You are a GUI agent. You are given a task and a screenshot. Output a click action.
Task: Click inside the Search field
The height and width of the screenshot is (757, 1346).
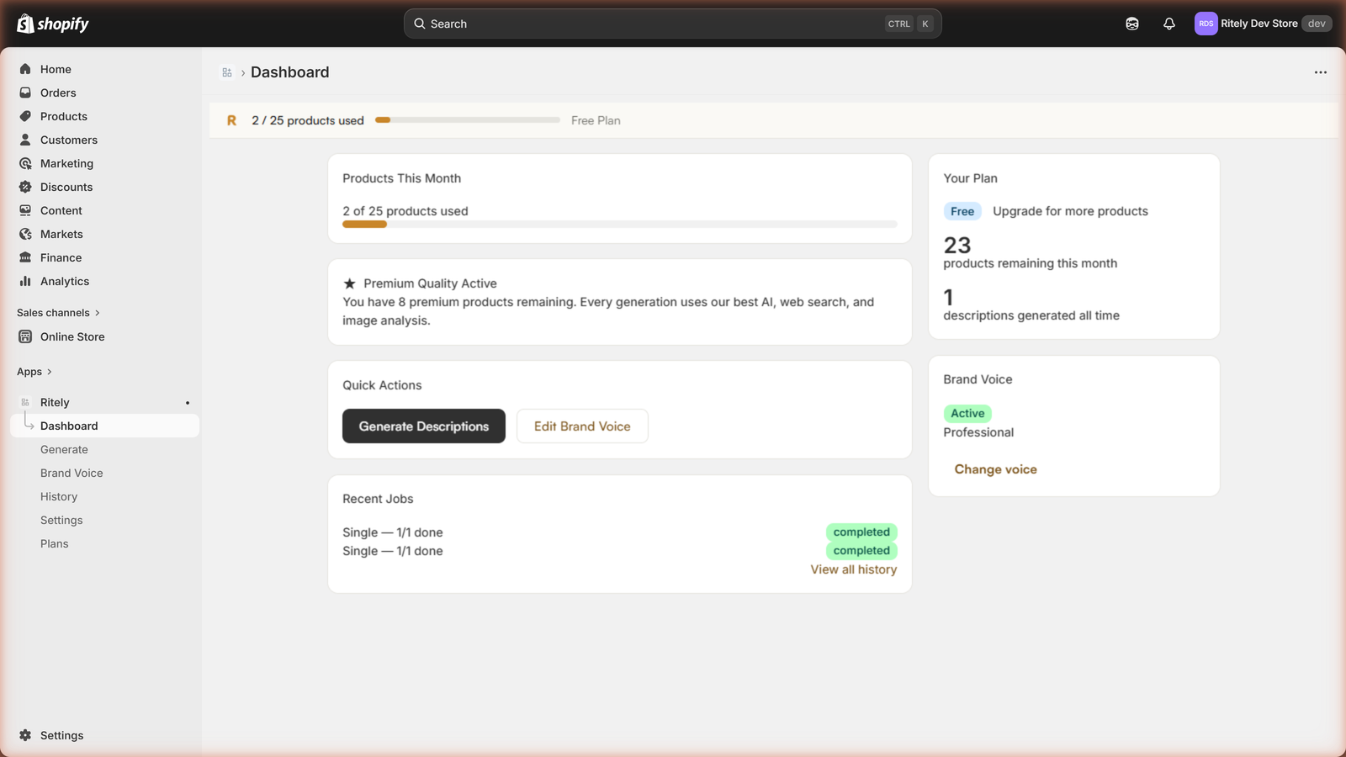click(671, 24)
